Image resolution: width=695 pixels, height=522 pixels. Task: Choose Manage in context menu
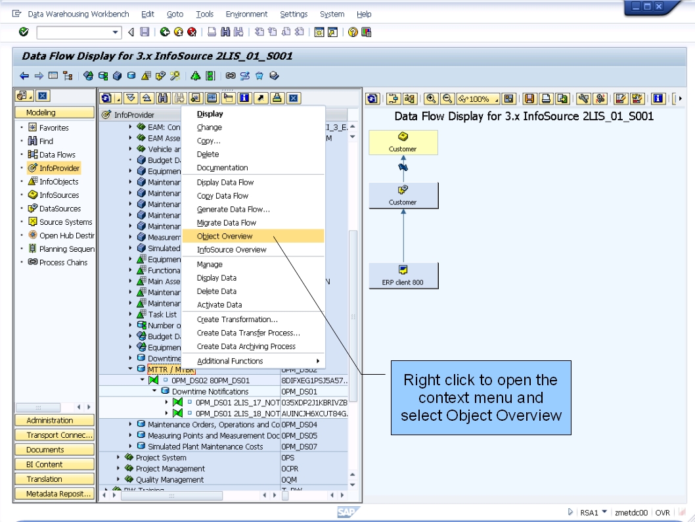tap(254, 264)
